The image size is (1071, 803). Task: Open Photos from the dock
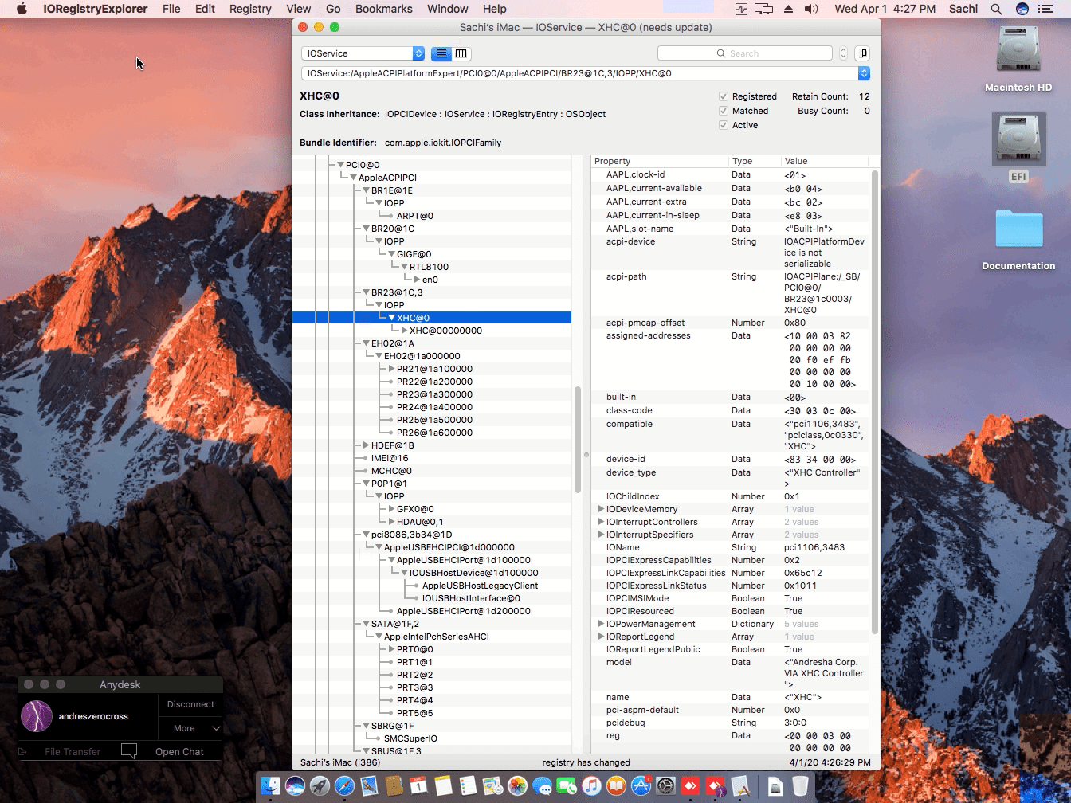point(518,787)
